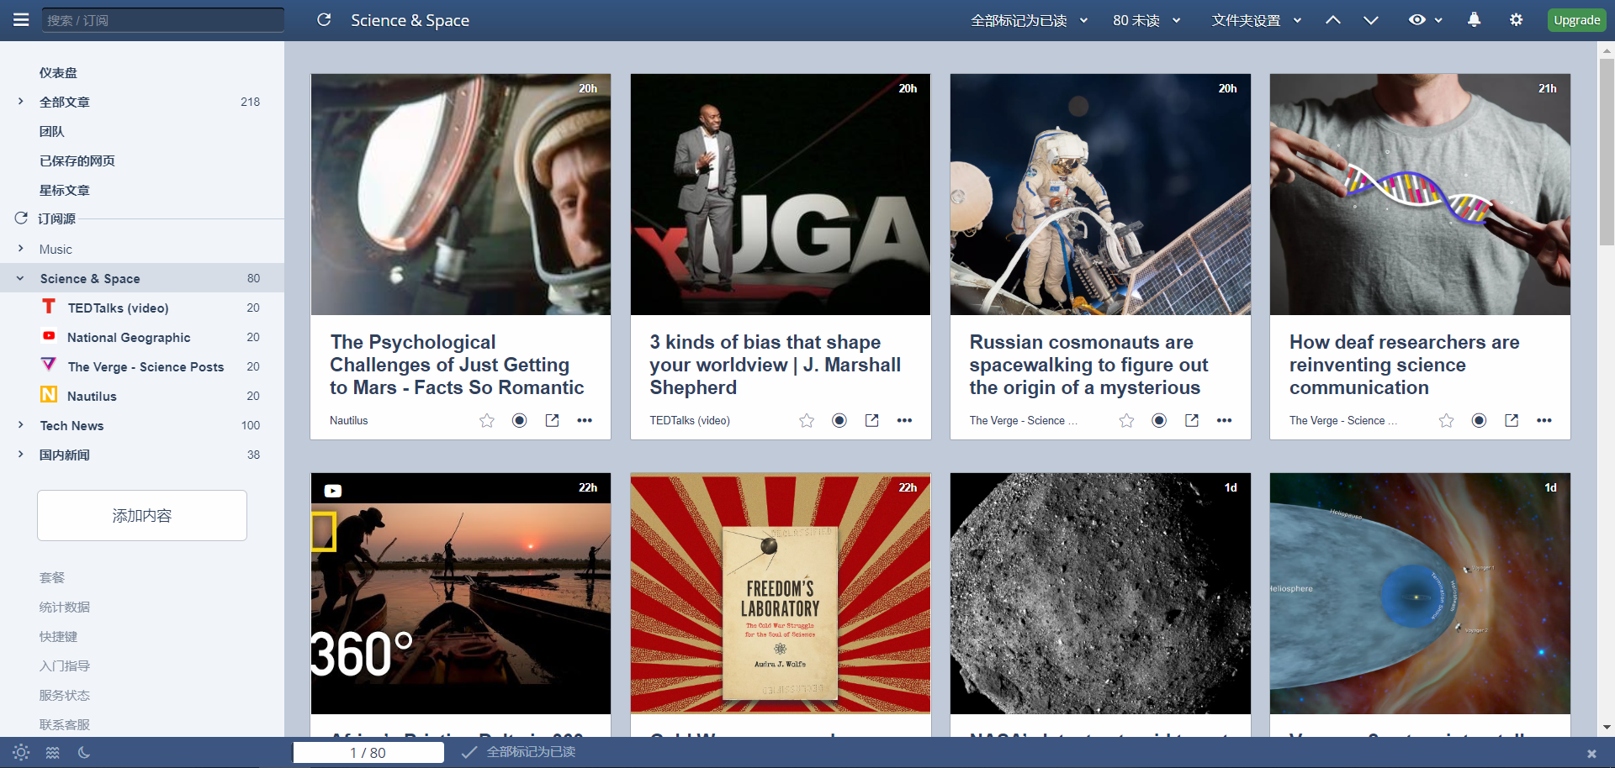1615x768 pixels.
Task: Select the wave theme icon in status bar
Action: [x=52, y=753]
